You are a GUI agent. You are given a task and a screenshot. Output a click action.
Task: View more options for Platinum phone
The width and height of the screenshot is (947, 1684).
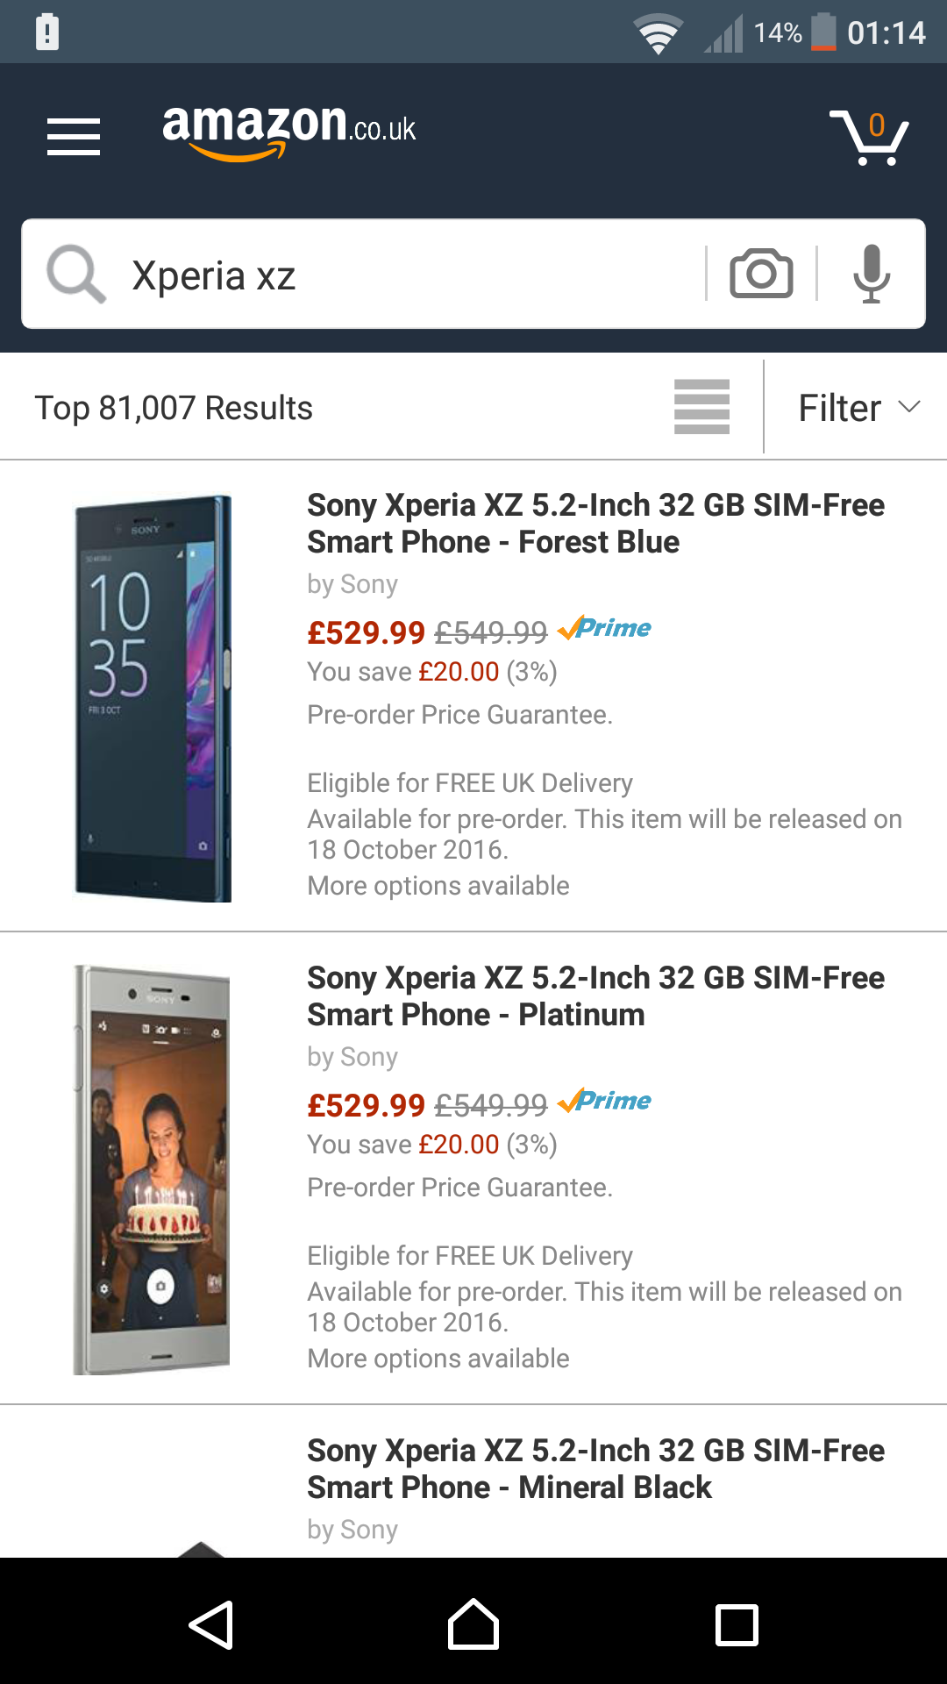point(438,1359)
